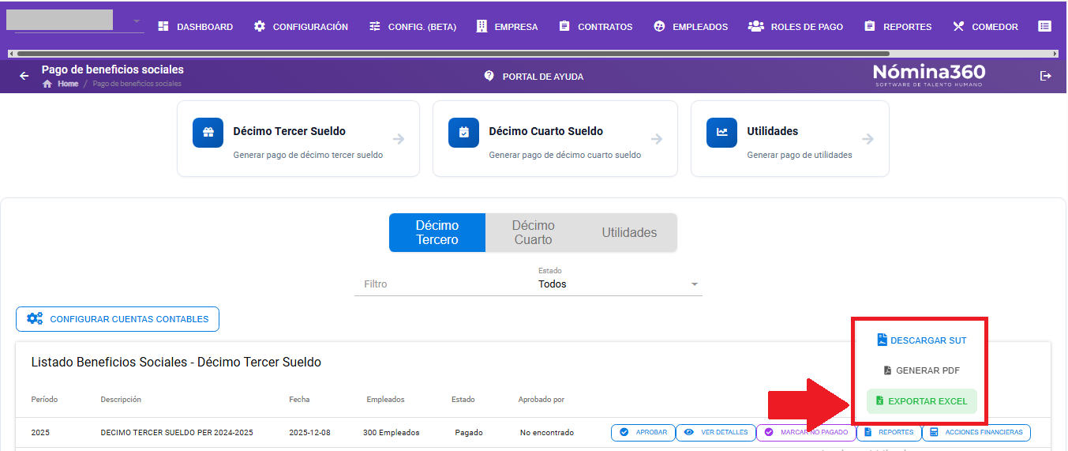
Task: Click the Nómina360 logo
Action: (x=929, y=75)
